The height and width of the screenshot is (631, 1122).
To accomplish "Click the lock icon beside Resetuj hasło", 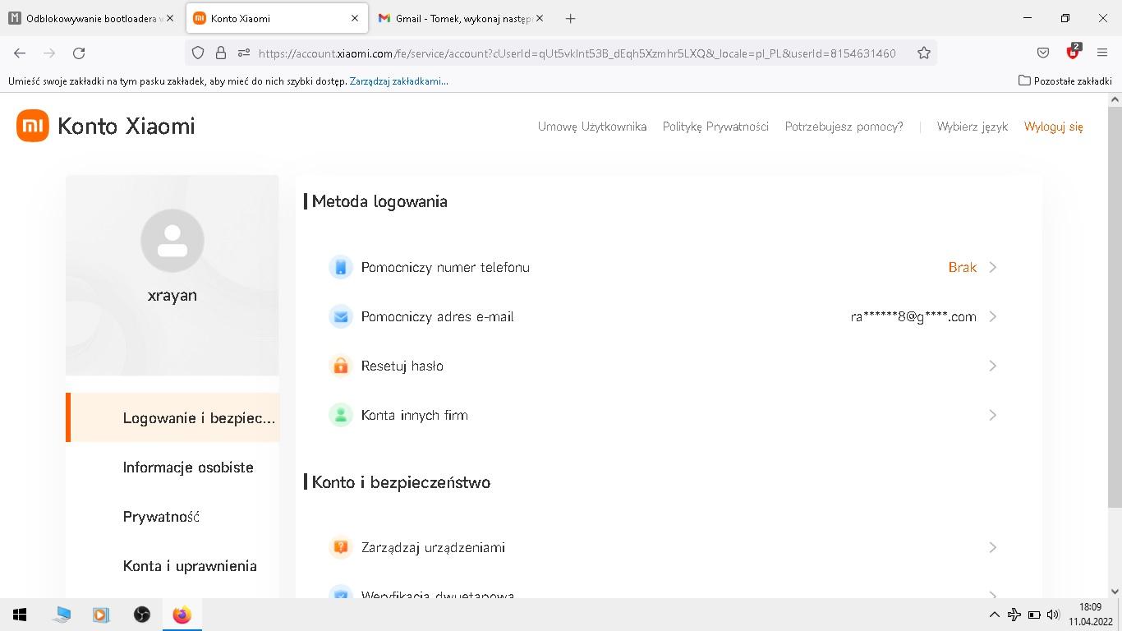I will click(x=341, y=366).
